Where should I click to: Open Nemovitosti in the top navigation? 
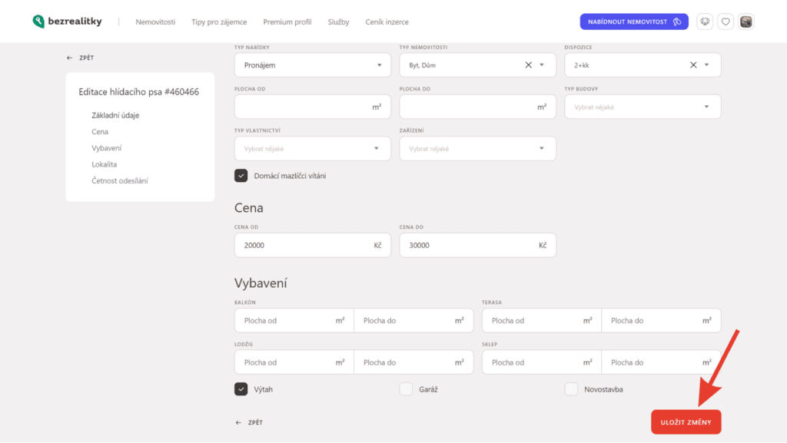pos(155,22)
